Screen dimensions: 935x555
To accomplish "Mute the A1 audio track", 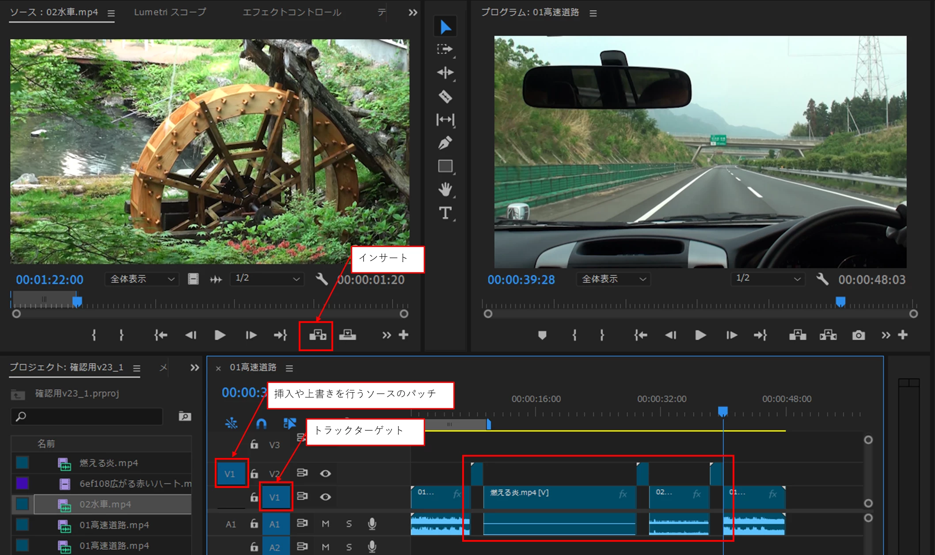I will (325, 524).
